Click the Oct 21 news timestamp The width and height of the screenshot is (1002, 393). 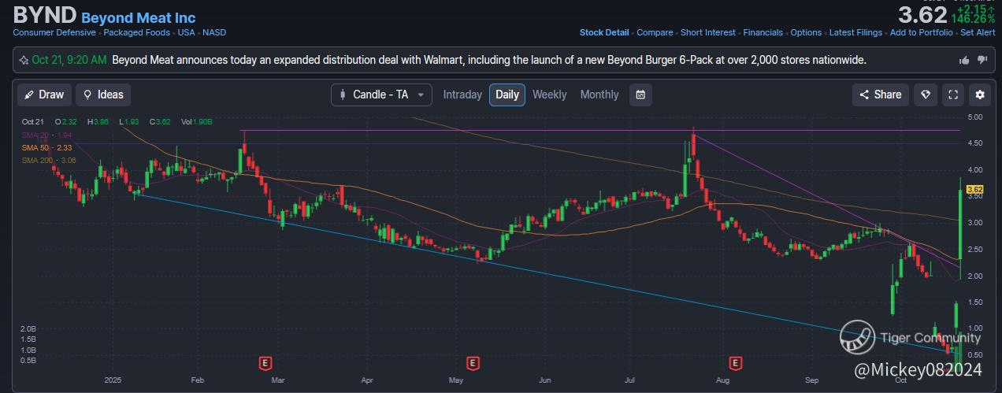pos(69,60)
